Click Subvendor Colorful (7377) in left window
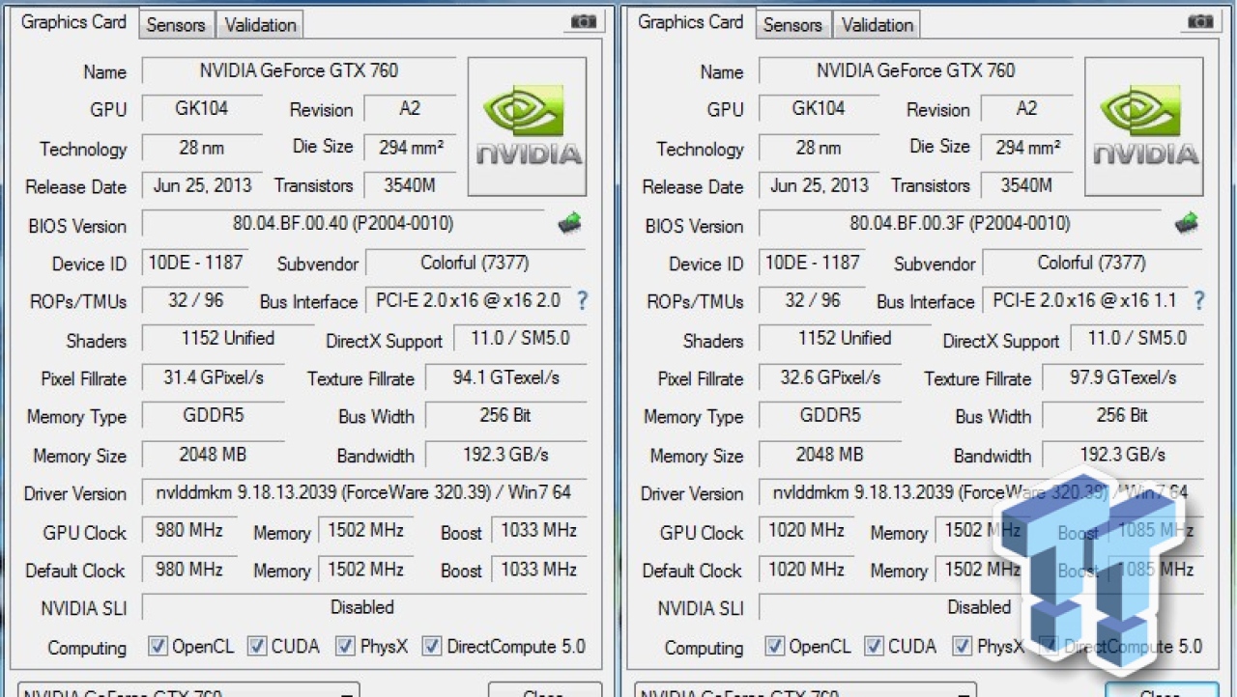 click(x=475, y=263)
